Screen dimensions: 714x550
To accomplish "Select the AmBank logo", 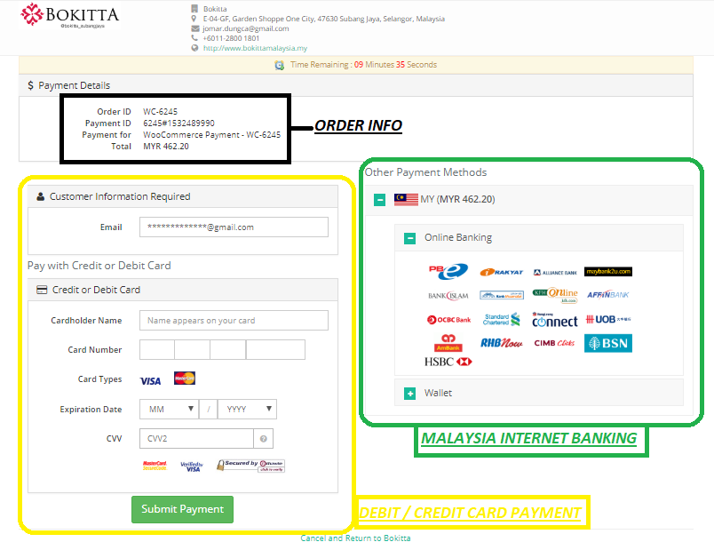I will click(x=448, y=343).
